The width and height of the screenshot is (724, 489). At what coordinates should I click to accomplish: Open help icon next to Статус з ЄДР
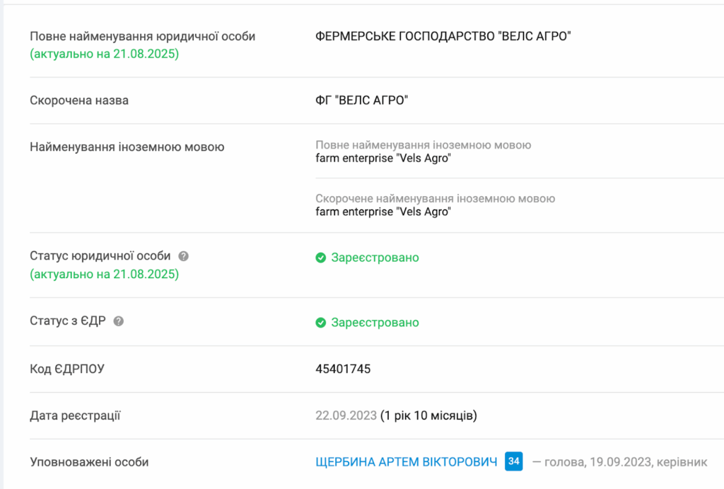click(x=119, y=321)
